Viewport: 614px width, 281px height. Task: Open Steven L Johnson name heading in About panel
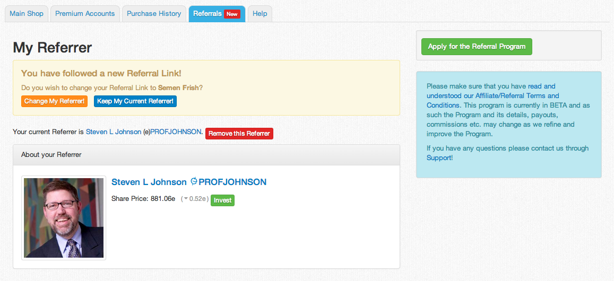[149, 182]
